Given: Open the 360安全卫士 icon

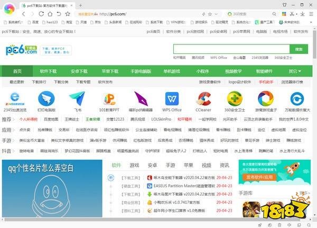Looking at the screenshot, I should tap(235, 98).
